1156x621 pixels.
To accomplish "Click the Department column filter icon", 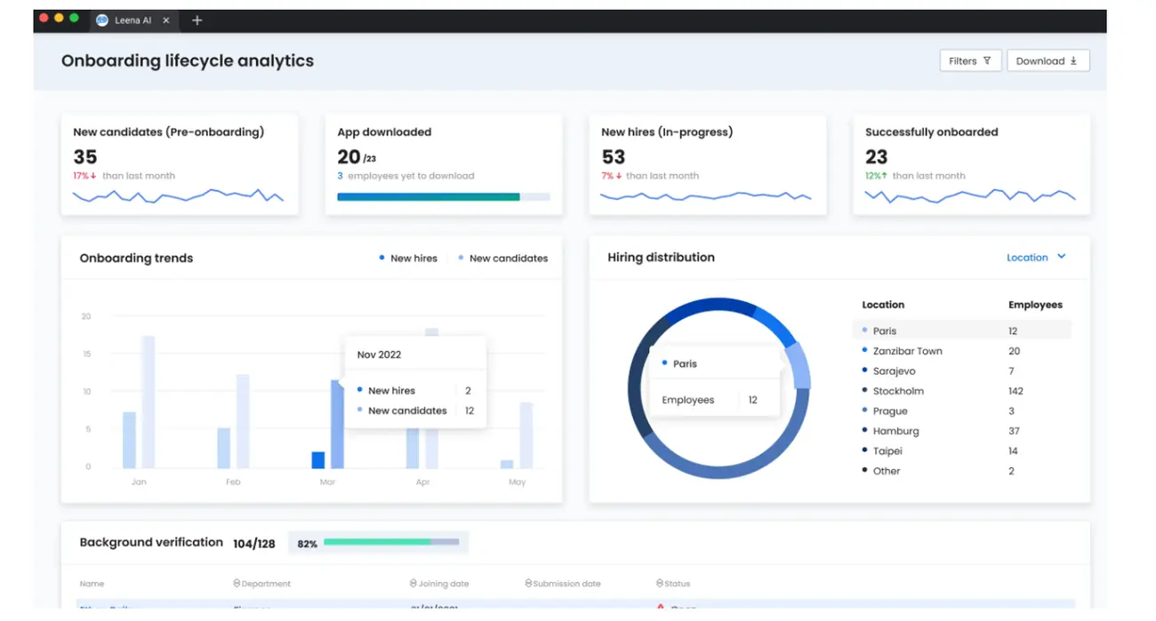I will click(x=237, y=584).
